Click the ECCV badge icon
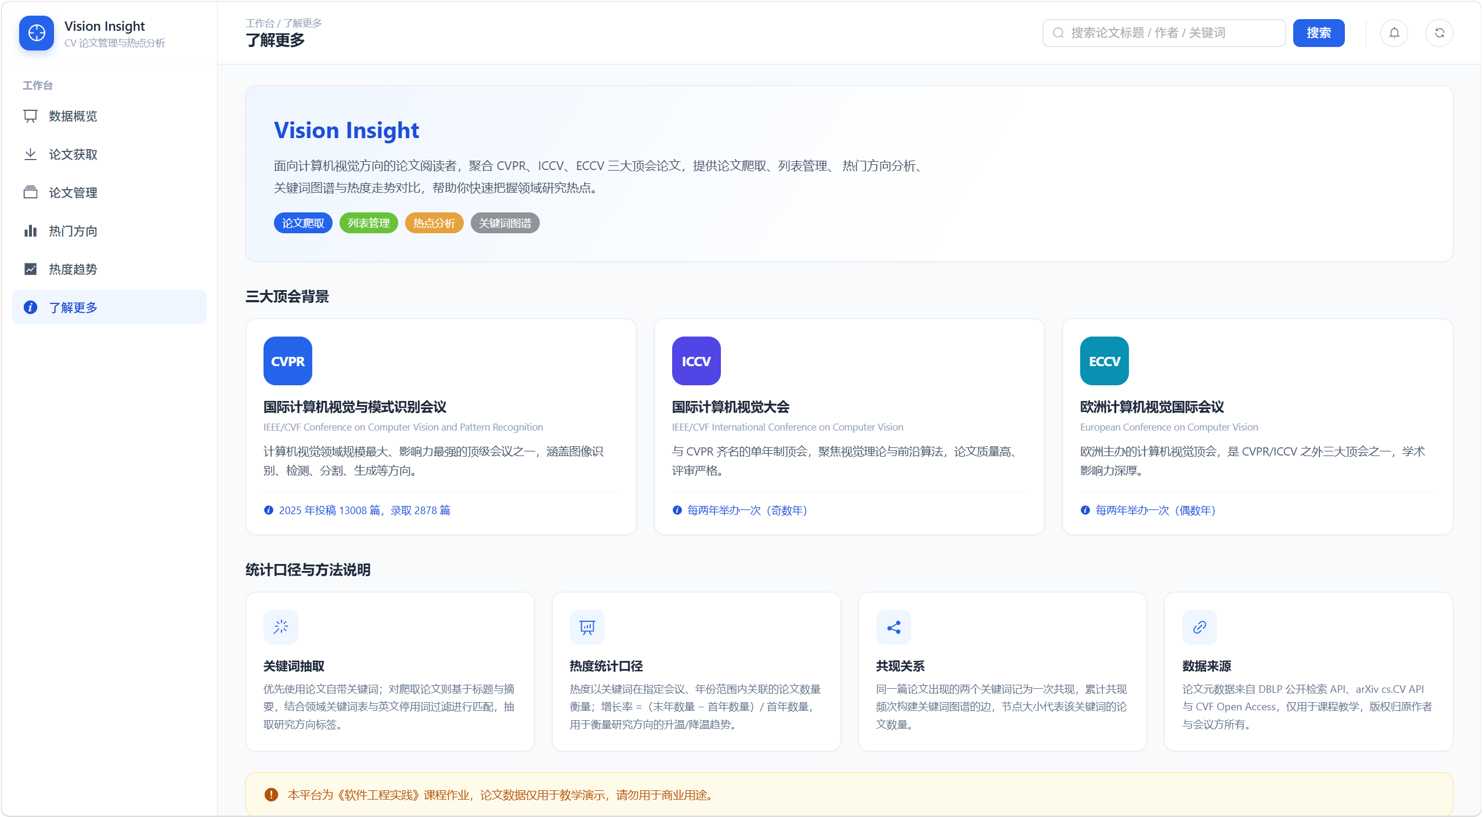This screenshot has height=817, width=1483. click(x=1104, y=361)
